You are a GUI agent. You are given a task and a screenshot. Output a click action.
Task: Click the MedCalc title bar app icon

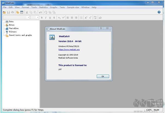point(4,3)
